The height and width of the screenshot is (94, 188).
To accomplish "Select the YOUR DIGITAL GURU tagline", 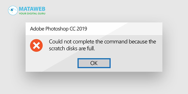I will pyautogui.click(x=32, y=14).
